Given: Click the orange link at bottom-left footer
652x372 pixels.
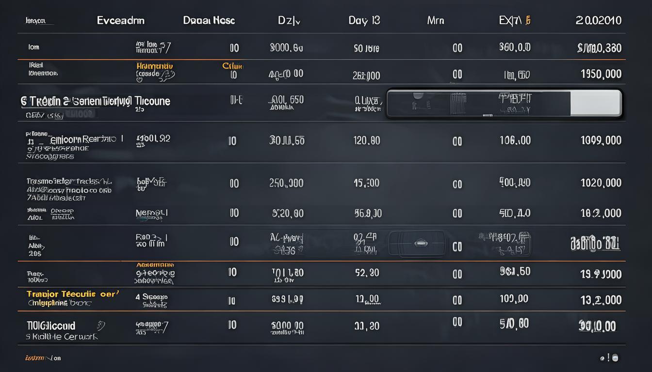Looking at the screenshot, I should [42, 358].
